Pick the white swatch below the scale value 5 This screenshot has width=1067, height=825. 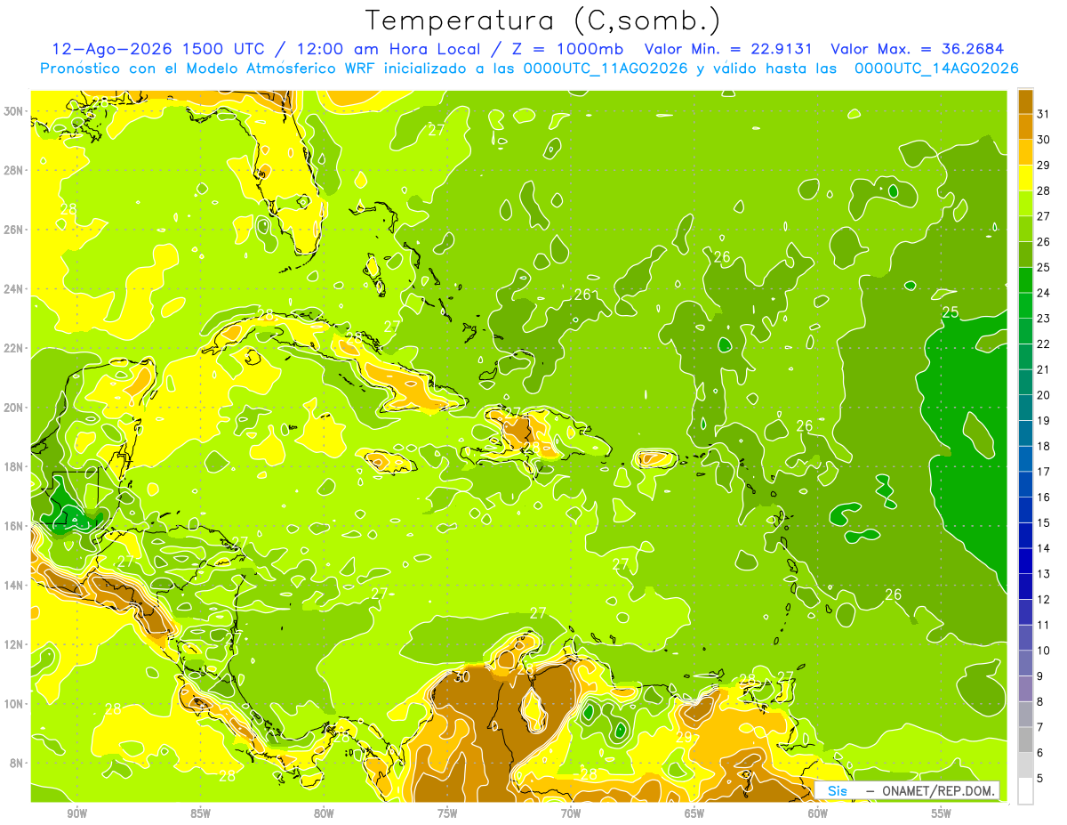coord(1025,790)
